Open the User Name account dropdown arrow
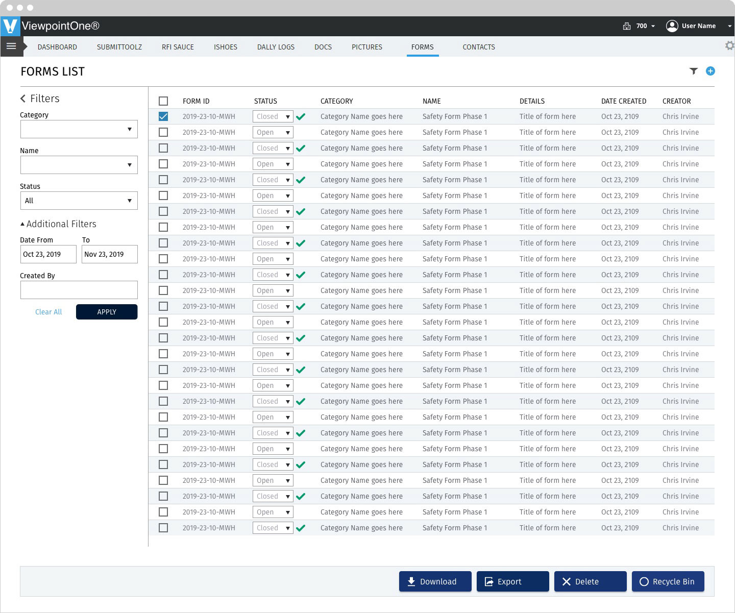735x613 pixels. point(729,26)
